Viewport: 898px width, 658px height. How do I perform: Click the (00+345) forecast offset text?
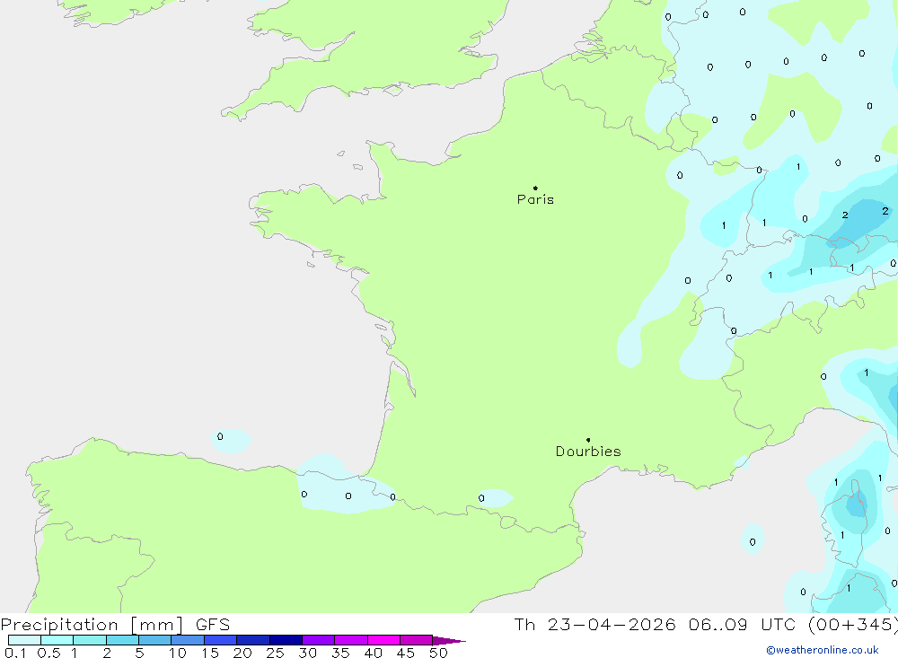[x=850, y=625]
